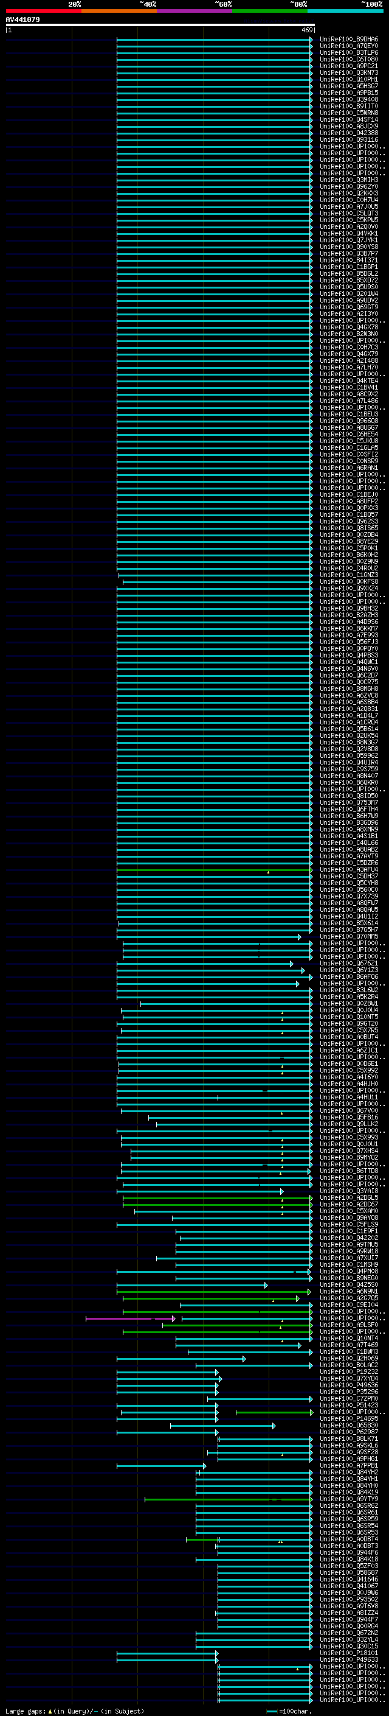Click UniRef100_Q41646 label
The height and width of the screenshot is (1716, 389).
pos(349,1579)
